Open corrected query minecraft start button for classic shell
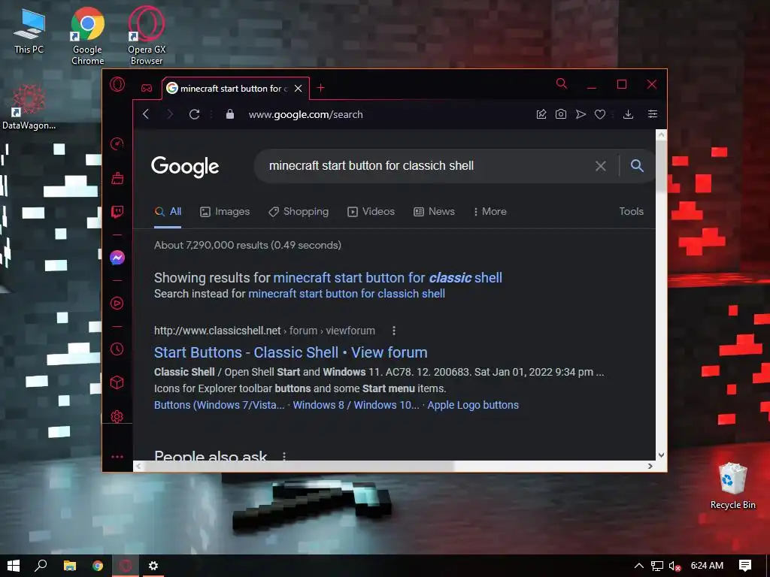The image size is (770, 577). 387,278
